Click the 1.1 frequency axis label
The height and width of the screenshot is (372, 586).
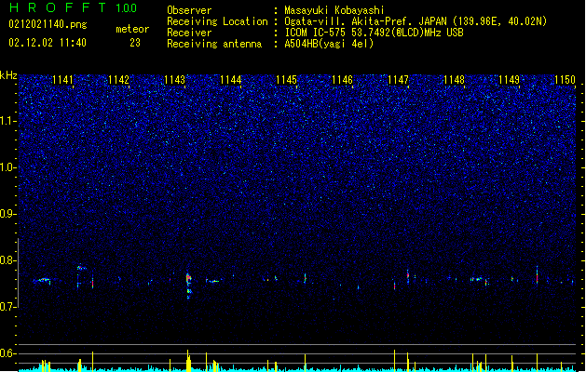click(7, 121)
